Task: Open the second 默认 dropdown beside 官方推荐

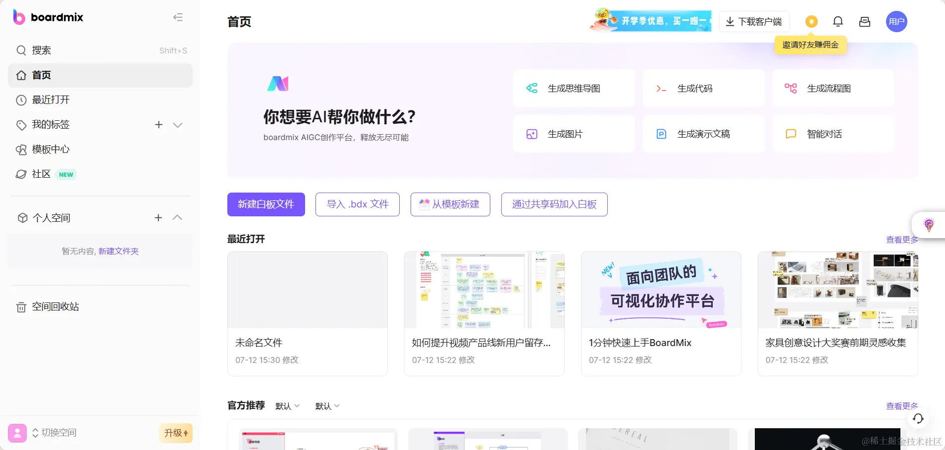Action: pyautogui.click(x=327, y=406)
